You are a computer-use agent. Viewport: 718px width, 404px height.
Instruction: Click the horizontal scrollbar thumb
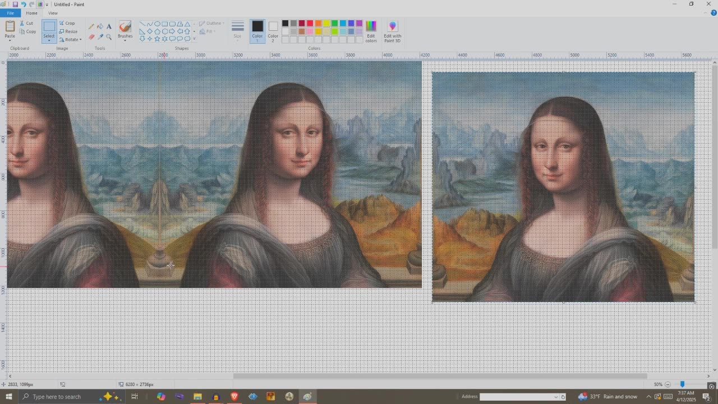(x=440, y=376)
